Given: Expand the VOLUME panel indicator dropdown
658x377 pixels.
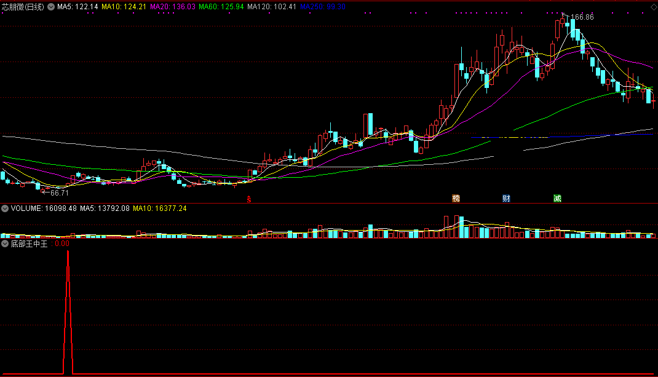Looking at the screenshot, I should [x=5, y=208].
